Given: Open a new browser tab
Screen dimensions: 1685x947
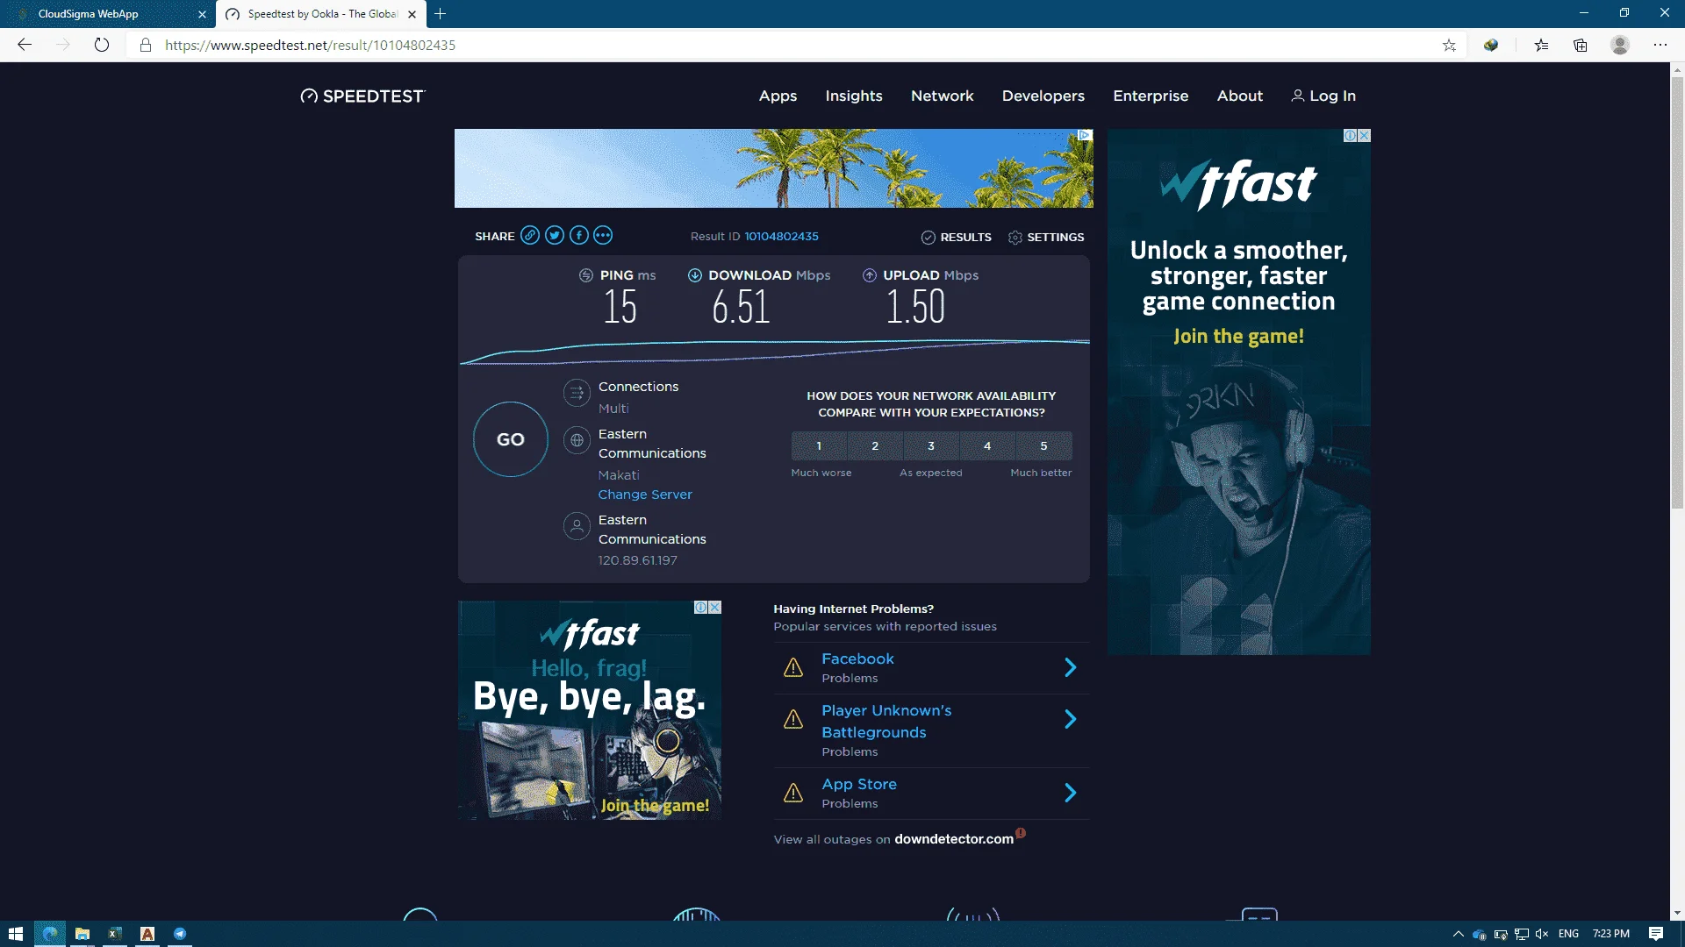Looking at the screenshot, I should [441, 14].
